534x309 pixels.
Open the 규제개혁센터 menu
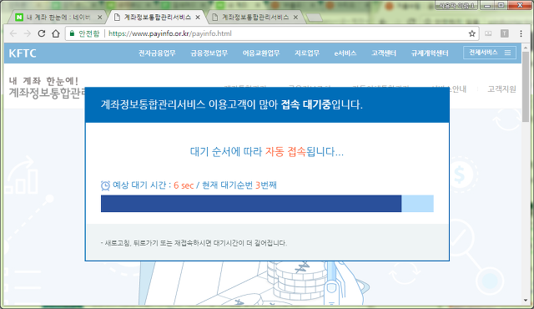click(430, 53)
